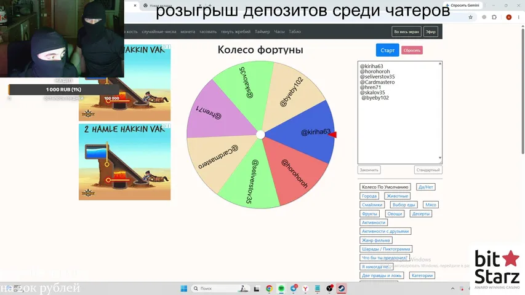The height and width of the screenshot is (295, 525).
Task: Open the тасовать menu item
Action: [x=208, y=31]
